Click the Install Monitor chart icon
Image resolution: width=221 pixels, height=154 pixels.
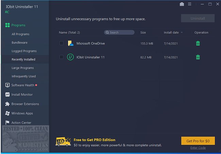click(x=7, y=95)
